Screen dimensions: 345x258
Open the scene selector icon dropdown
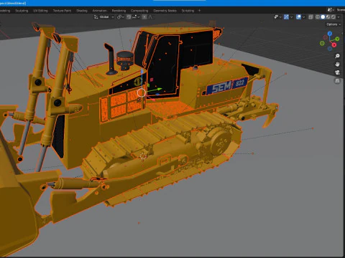coord(331,10)
